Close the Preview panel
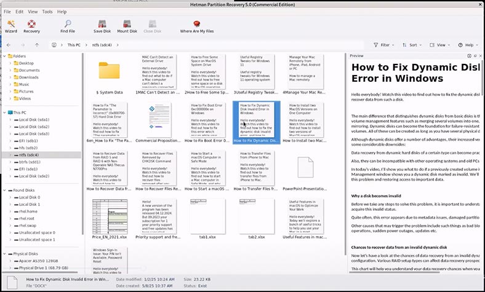 (x=480, y=56)
